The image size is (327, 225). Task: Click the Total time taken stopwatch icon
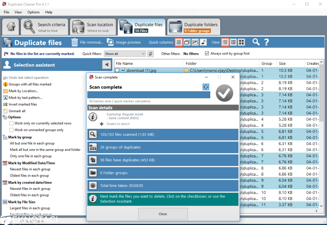point(93,186)
